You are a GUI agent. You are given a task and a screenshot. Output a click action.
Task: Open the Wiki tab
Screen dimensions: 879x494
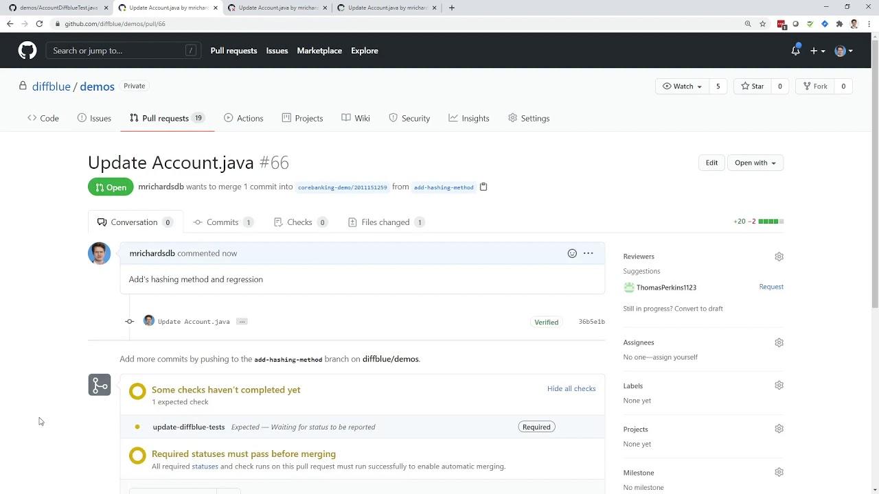pos(356,118)
